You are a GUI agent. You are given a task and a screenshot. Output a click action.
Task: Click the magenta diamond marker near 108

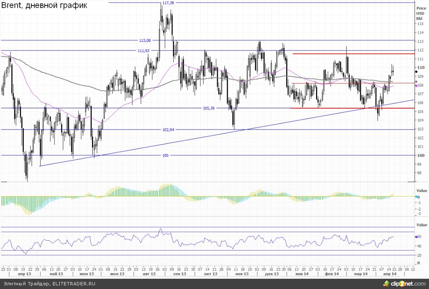point(416,85)
